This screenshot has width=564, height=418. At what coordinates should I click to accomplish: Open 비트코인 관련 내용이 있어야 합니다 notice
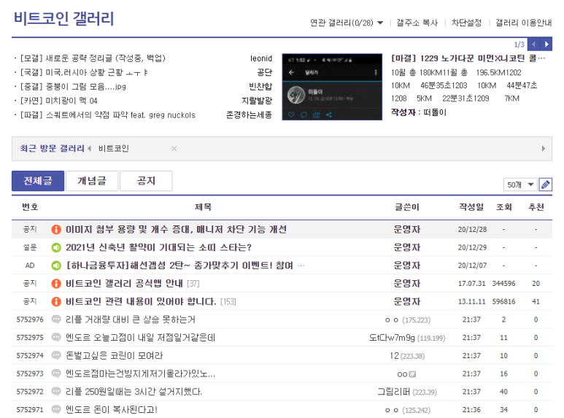pos(141,301)
